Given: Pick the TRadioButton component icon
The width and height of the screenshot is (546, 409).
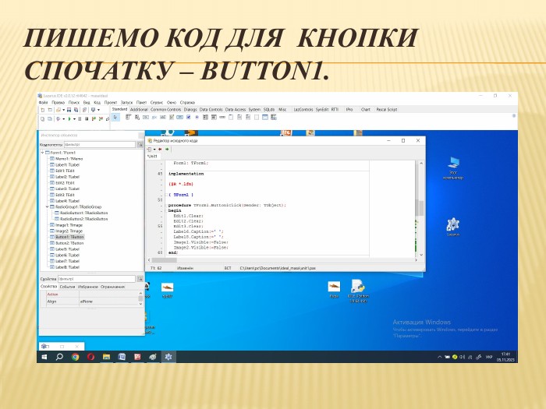Looking at the screenshot, I should pos(197,117).
